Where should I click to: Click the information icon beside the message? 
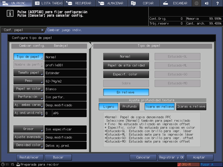10,13
